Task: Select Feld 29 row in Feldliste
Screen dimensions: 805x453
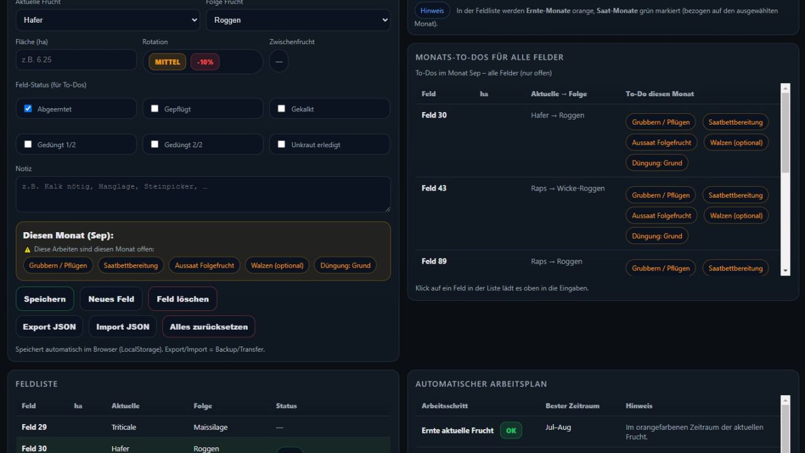Action: [x=34, y=427]
